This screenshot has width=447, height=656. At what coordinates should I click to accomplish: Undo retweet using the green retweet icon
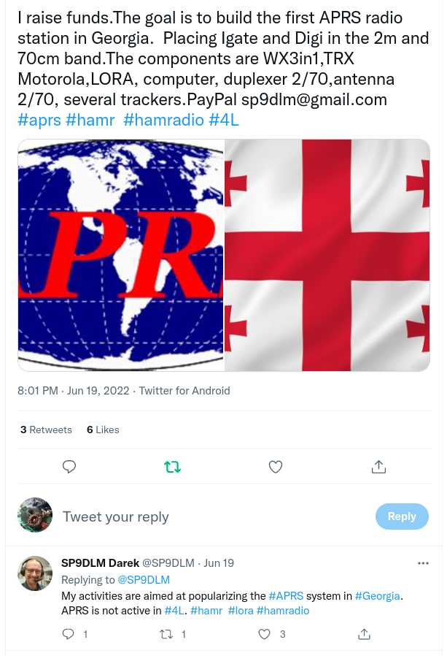click(172, 467)
